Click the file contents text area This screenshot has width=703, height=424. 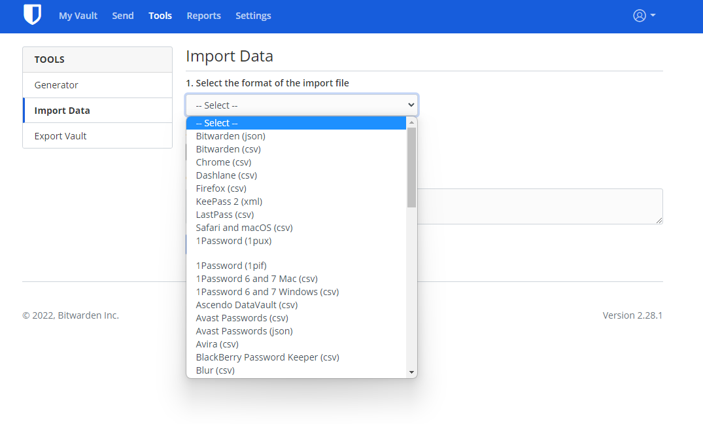click(x=543, y=206)
